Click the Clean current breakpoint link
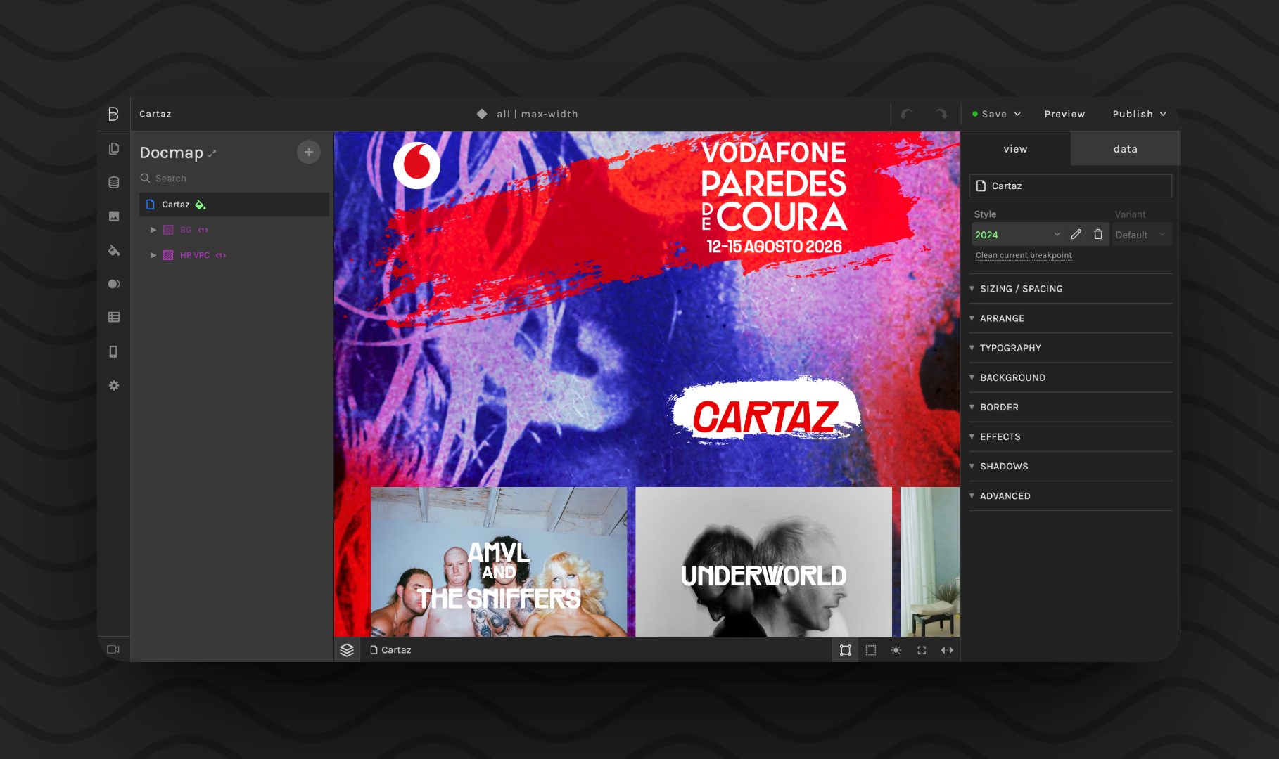 [x=1024, y=255]
